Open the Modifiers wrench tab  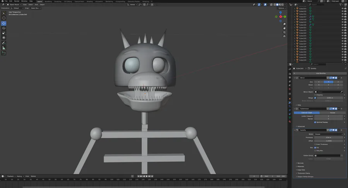tap(290, 102)
